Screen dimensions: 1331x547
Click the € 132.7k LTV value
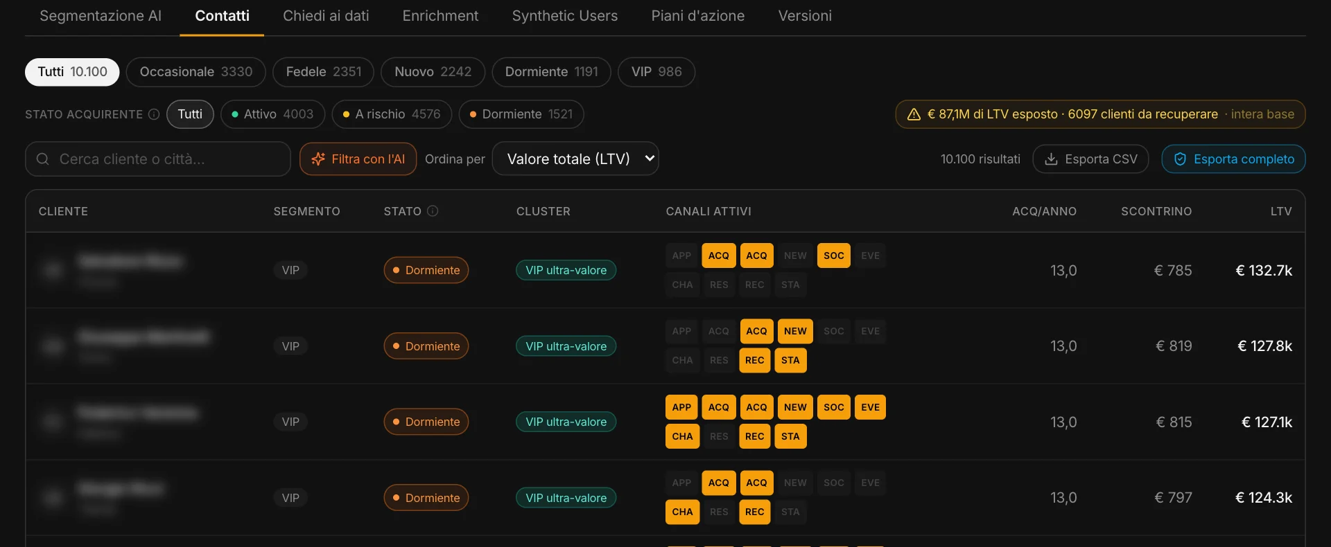click(x=1264, y=271)
